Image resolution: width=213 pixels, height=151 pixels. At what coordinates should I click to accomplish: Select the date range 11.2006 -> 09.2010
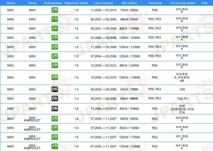tap(104, 109)
